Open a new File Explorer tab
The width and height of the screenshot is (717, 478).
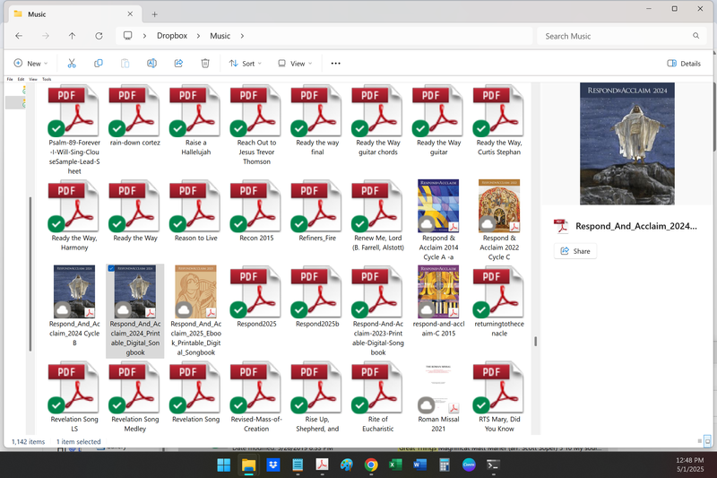coord(154,14)
